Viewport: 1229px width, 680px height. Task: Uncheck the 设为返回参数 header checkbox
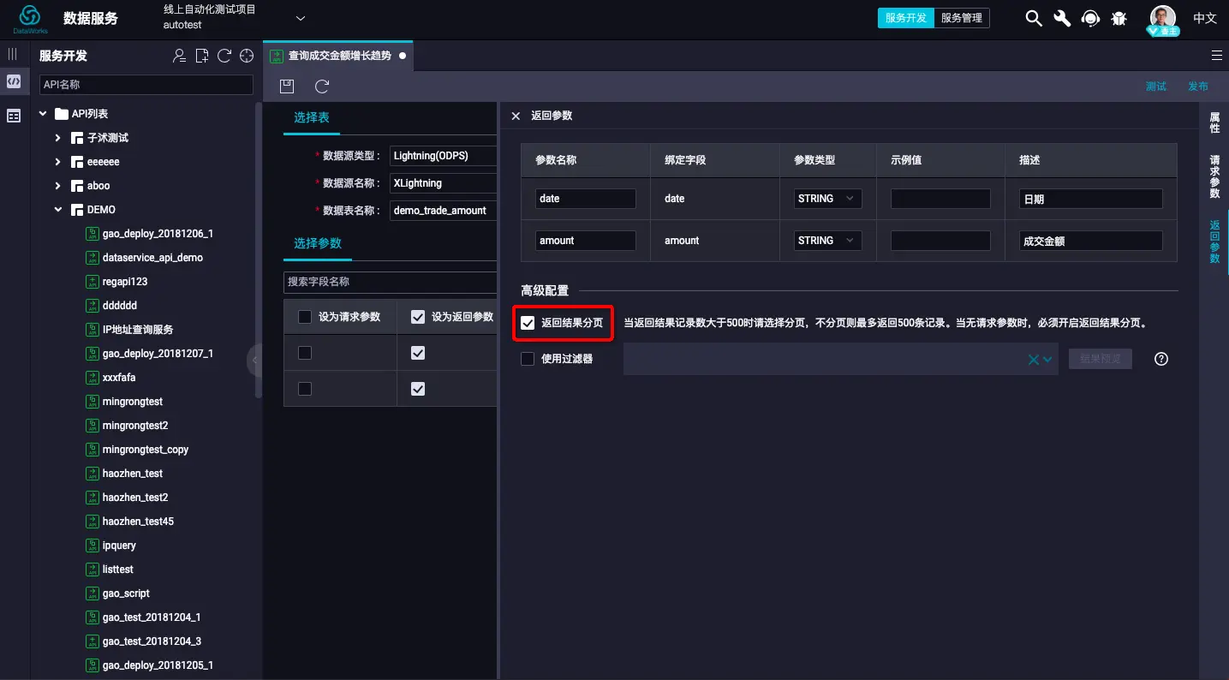point(418,317)
